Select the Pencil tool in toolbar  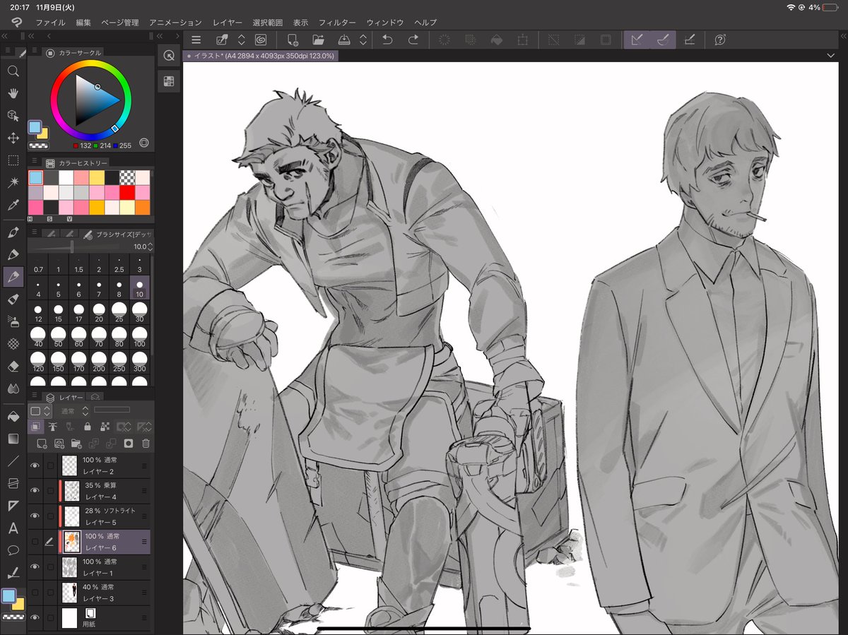[x=13, y=254]
